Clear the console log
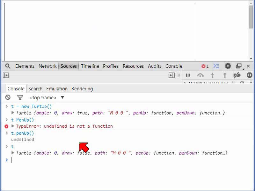This screenshot has width=255, height=191. point(8,97)
